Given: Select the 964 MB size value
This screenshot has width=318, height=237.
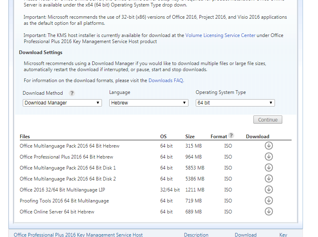Looking at the screenshot, I should coord(193,157).
